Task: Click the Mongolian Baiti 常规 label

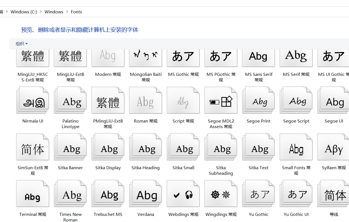Action: pyautogui.click(x=146, y=77)
